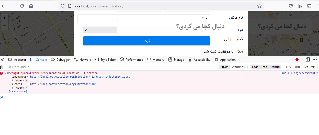Toggle the Requests filter
319x135 pixels.
[x=309, y=67]
